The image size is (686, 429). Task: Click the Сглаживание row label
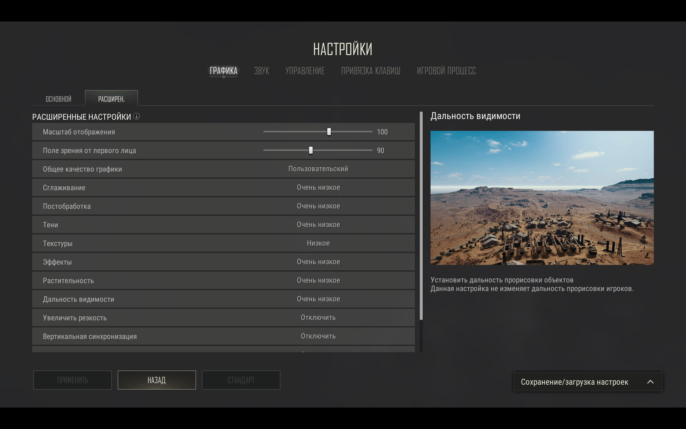(x=64, y=188)
